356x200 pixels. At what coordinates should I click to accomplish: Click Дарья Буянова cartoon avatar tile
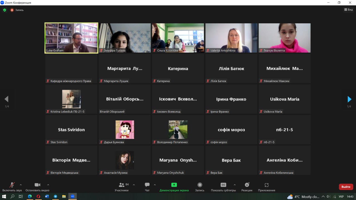(125, 129)
